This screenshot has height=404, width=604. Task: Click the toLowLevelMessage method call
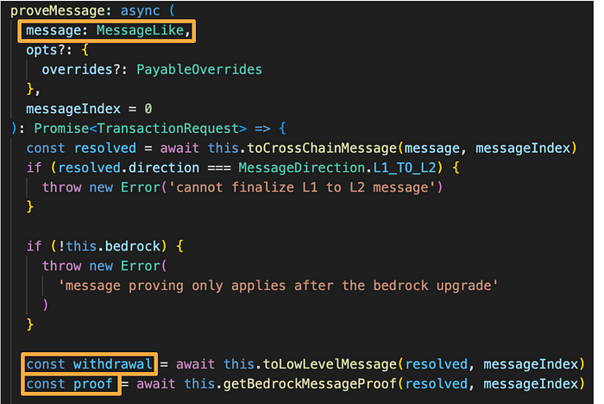330,364
